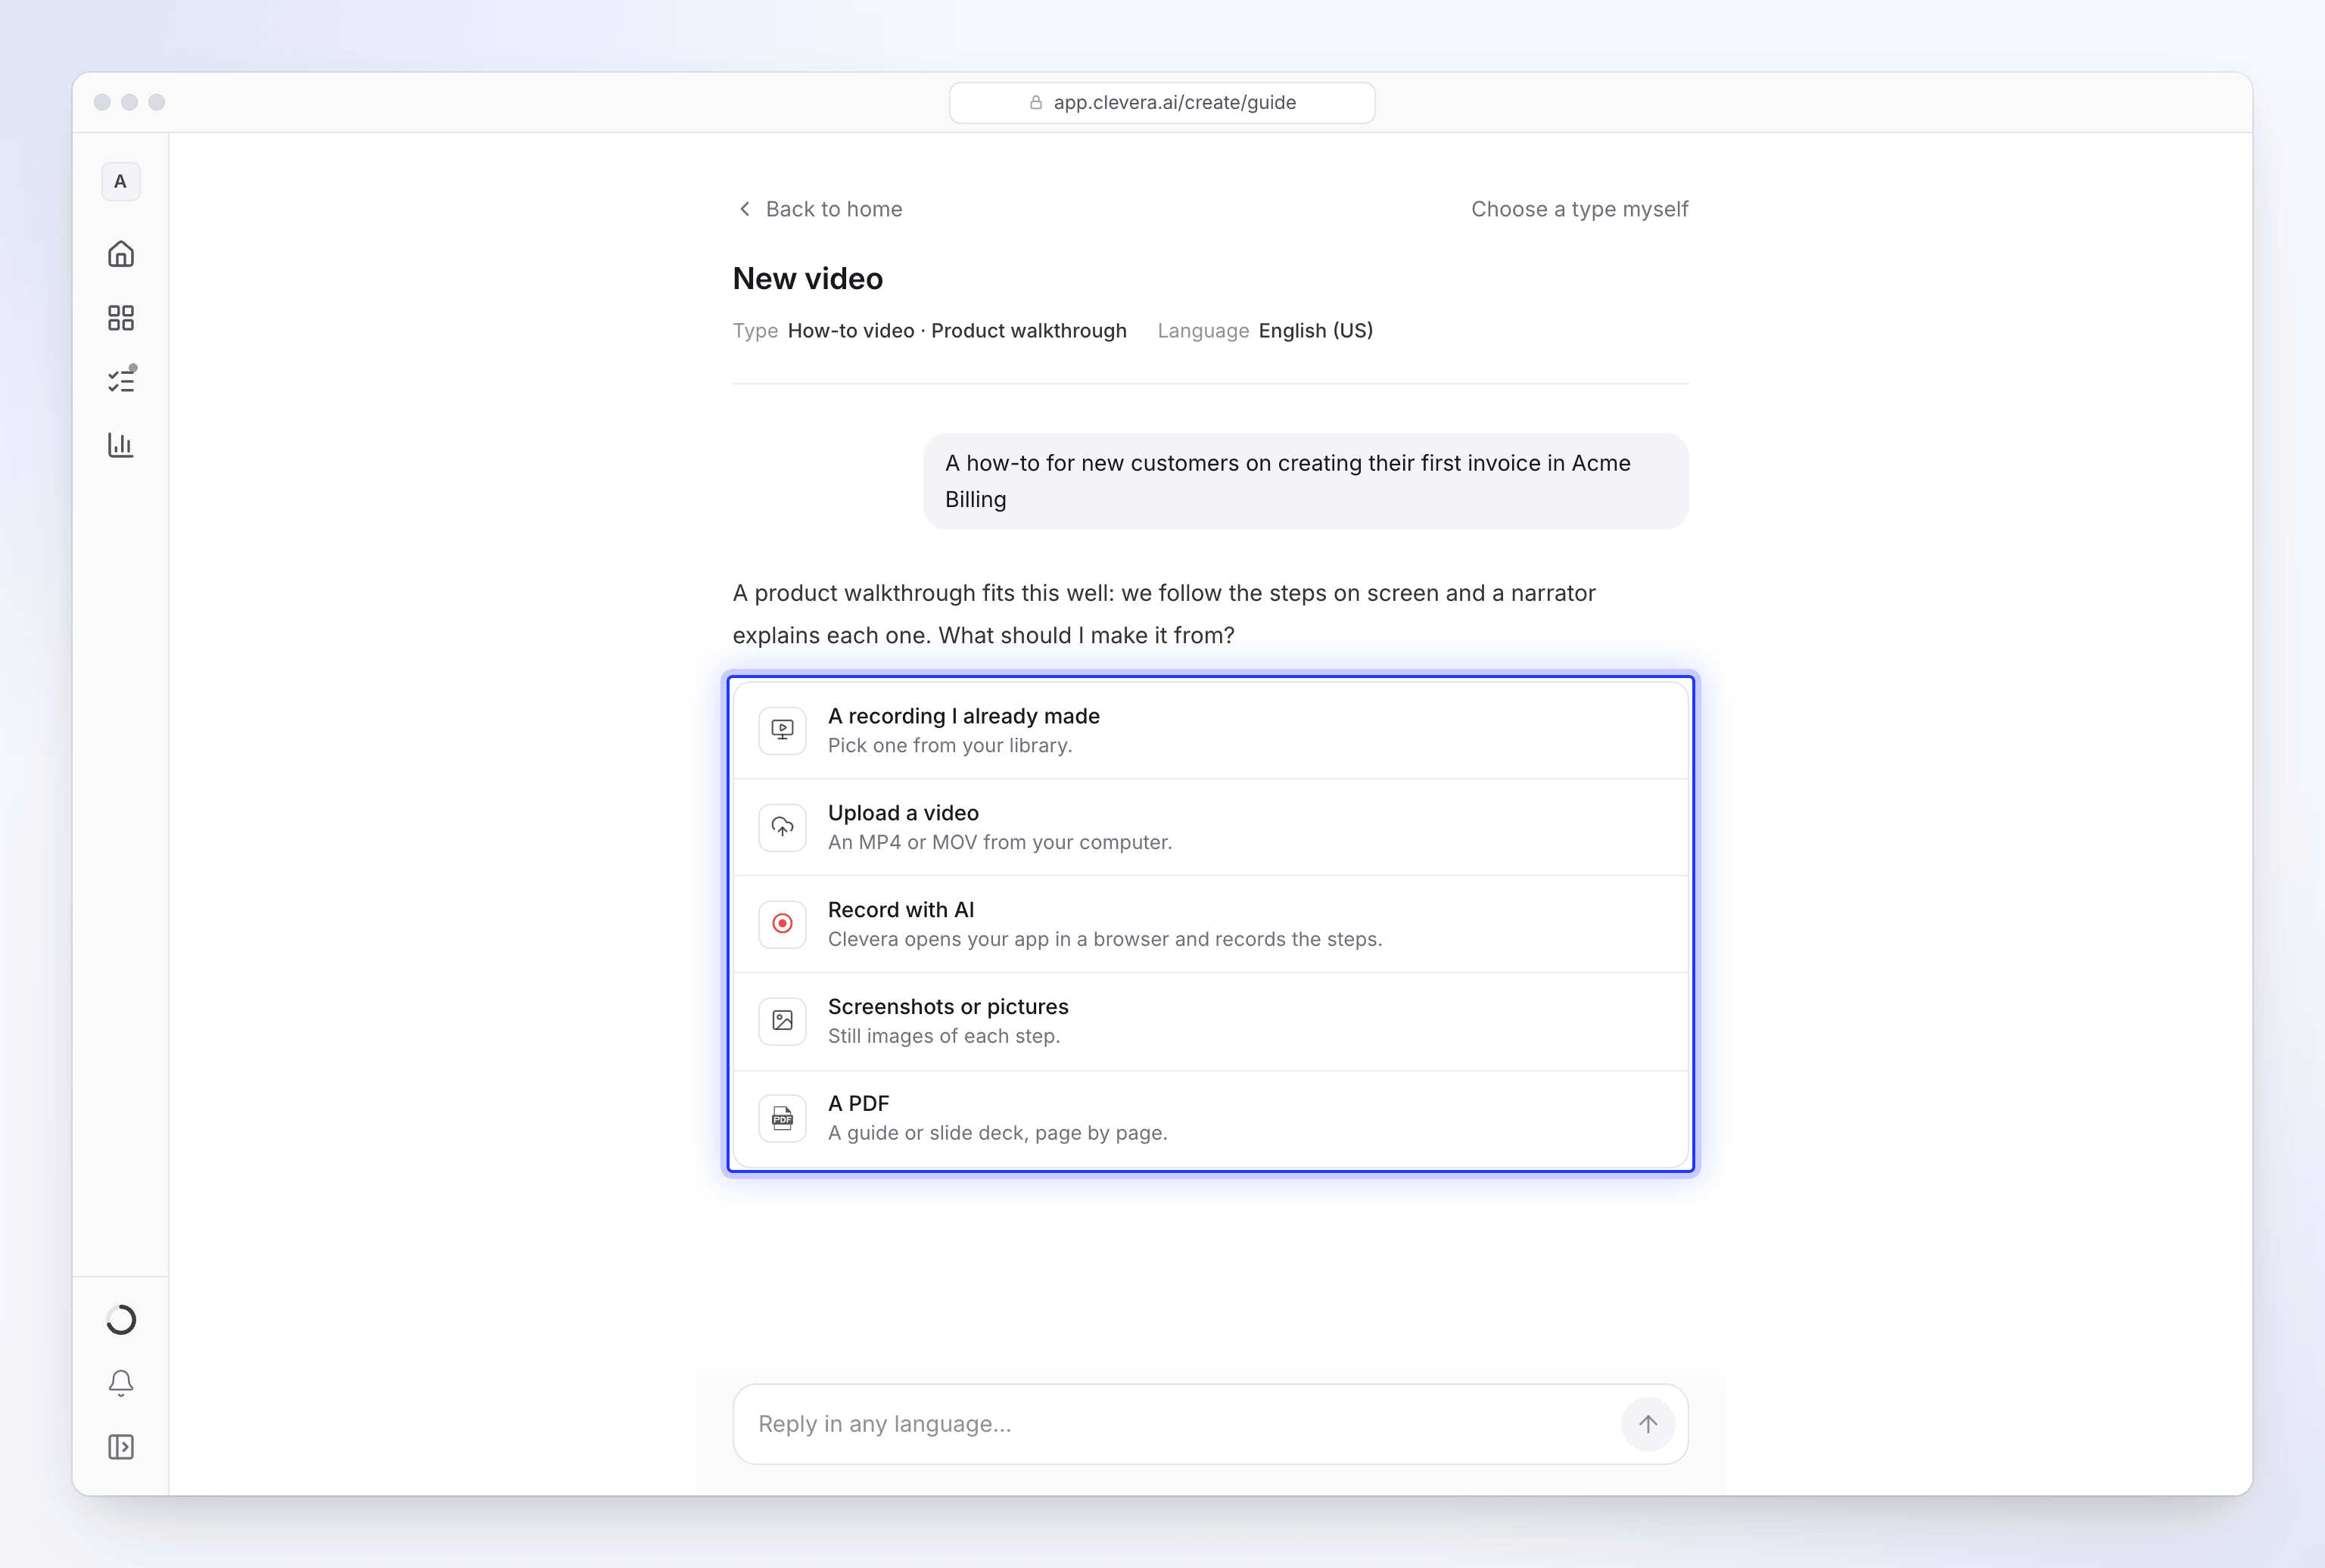Click 'Choose a type myself' link

click(1579, 209)
